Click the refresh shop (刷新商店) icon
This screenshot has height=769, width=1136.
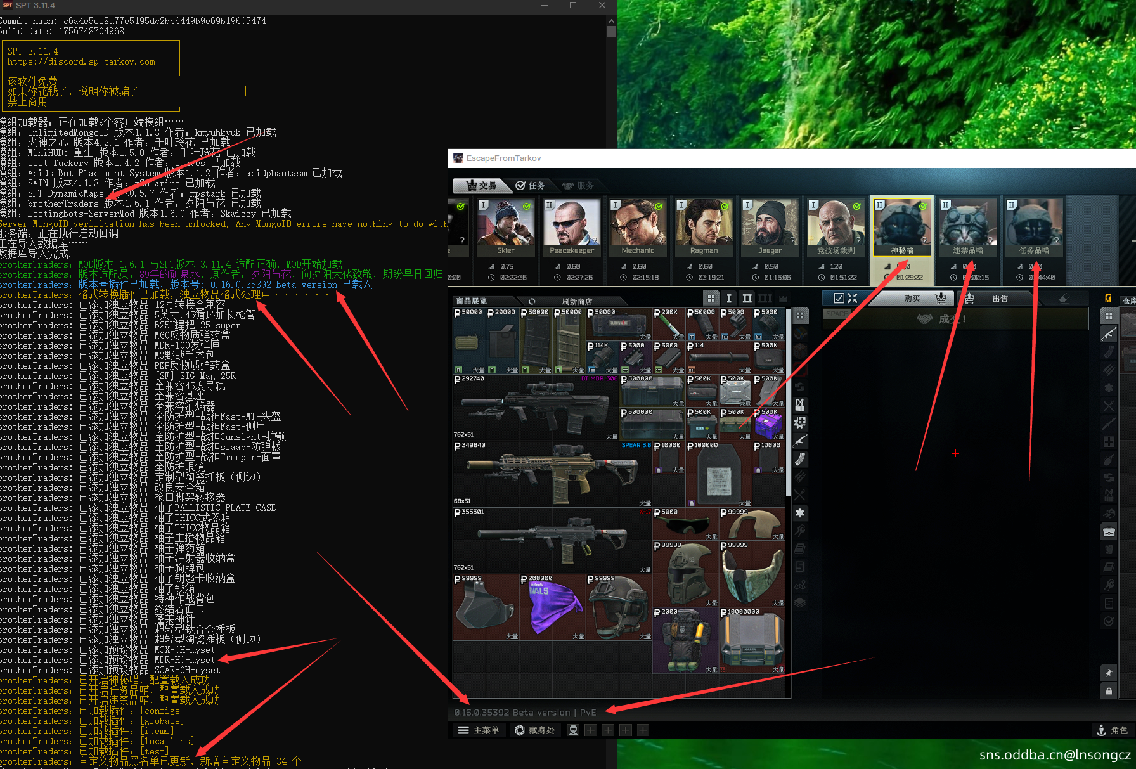pyautogui.click(x=532, y=301)
